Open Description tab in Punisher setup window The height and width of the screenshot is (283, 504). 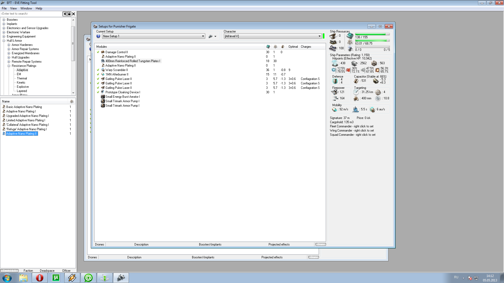tap(141, 244)
